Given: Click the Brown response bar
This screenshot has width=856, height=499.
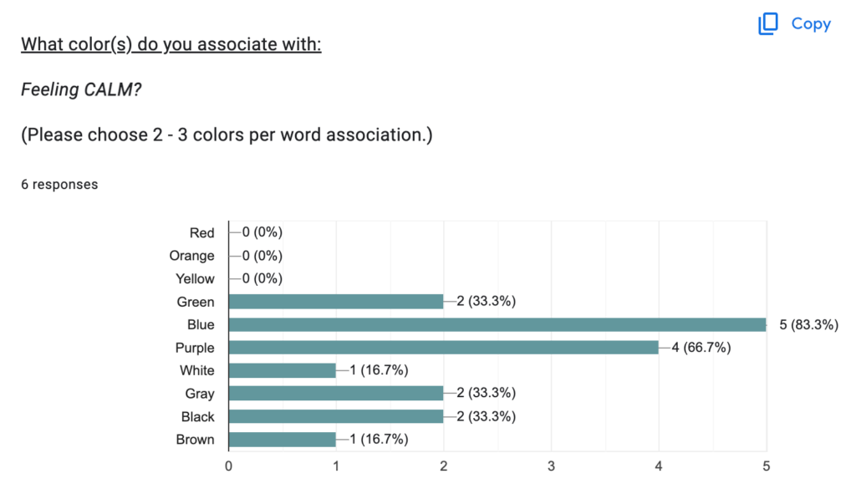Looking at the screenshot, I should pos(283,439).
